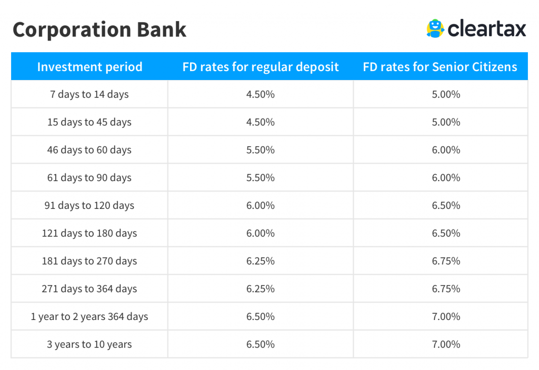Click the 15 days to 45 days cell
This screenshot has height=370, width=539.
[x=89, y=122]
